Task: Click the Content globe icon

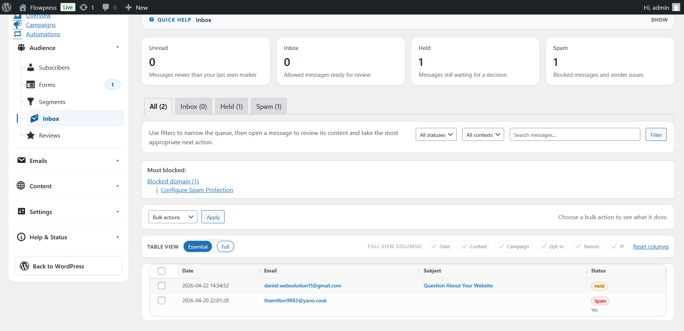Action: coord(21,186)
